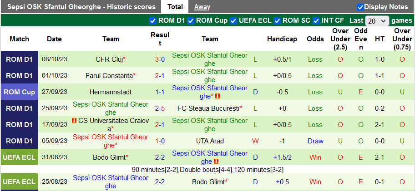Viewport: 415px width, 191px height.
Task: Switch to the Total tab
Action: (175, 7)
